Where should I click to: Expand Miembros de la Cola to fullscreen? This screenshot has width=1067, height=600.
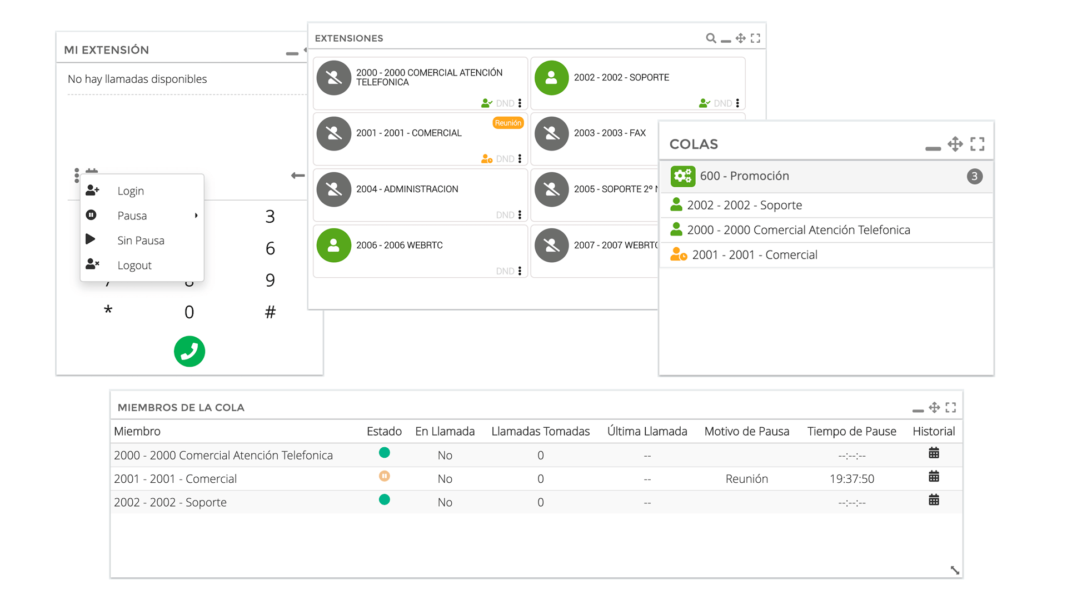click(951, 407)
